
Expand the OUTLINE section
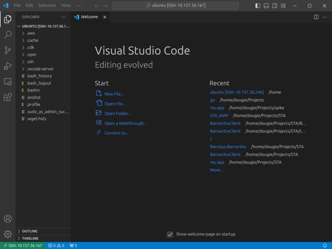tap(29, 231)
